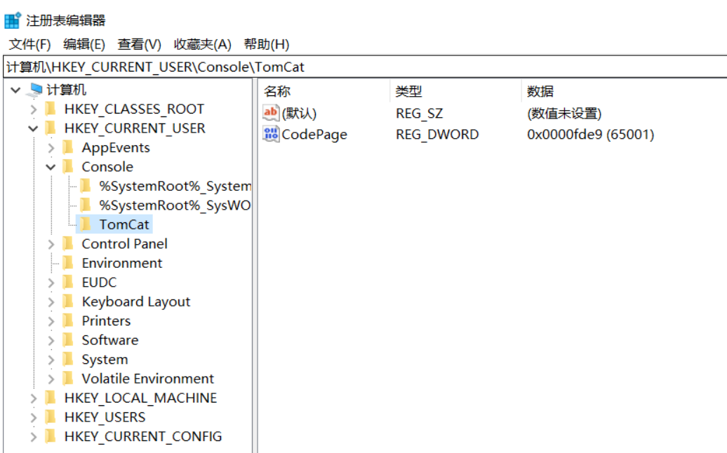Click the Environment folder icon
Image resolution: width=727 pixels, height=453 pixels.
[68, 263]
